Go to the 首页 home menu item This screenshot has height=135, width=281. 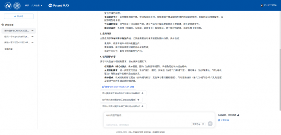coord(27,6)
